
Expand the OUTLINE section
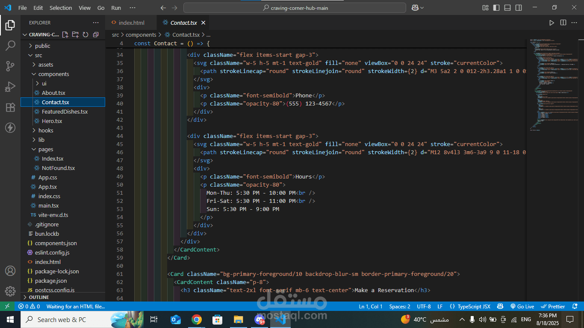pos(39,297)
